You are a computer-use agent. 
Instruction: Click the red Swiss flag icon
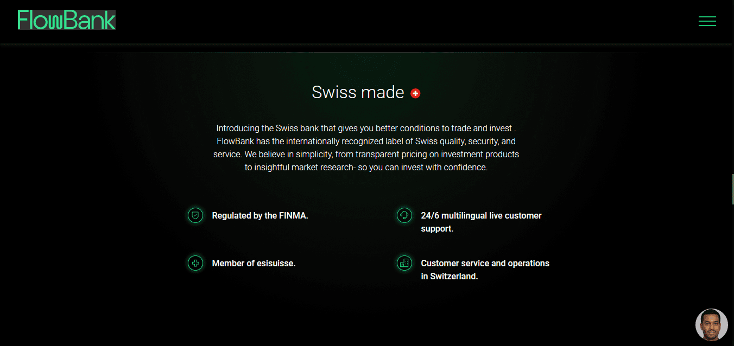point(415,93)
